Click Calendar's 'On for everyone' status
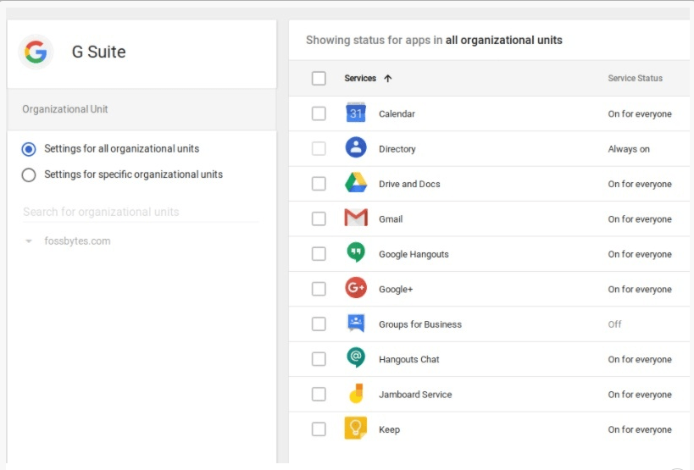Image resolution: width=694 pixels, height=470 pixels. 640,113
